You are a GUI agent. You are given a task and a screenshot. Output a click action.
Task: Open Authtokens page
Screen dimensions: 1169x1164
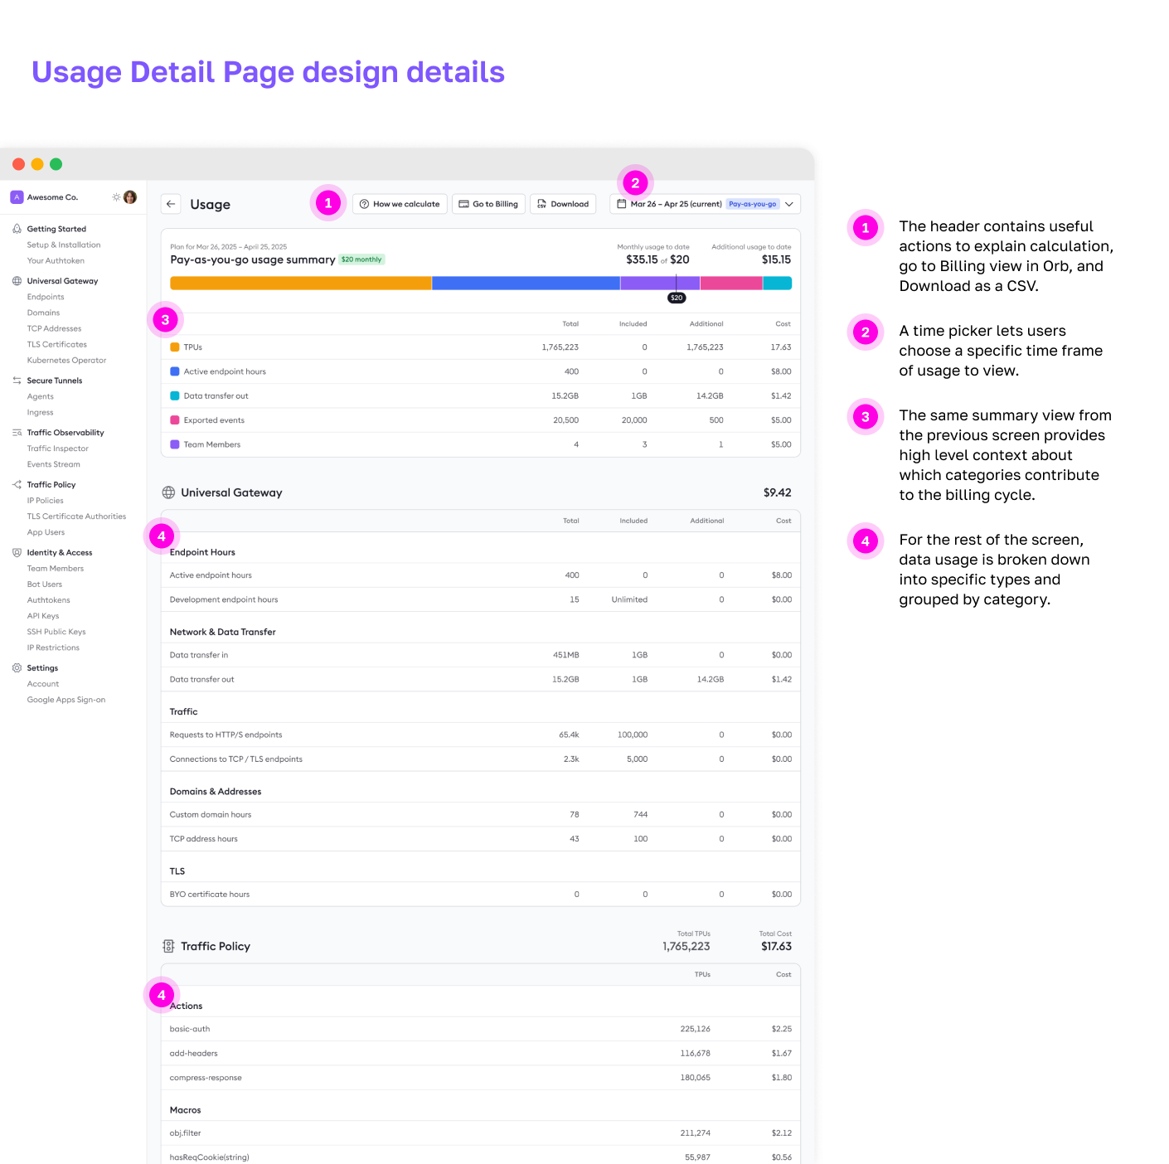48,600
